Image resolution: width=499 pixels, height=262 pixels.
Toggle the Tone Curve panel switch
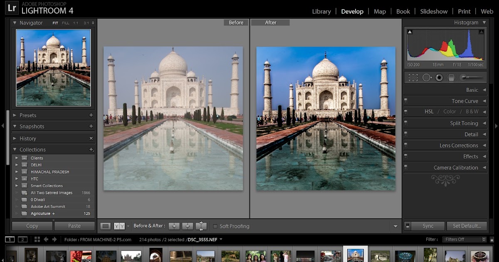pos(406,101)
